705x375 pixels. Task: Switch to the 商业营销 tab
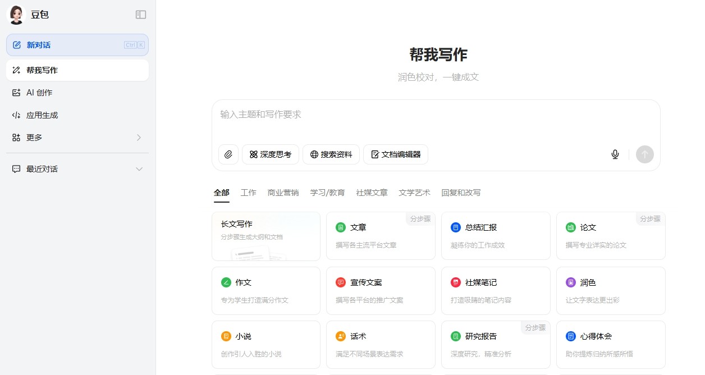coord(283,192)
